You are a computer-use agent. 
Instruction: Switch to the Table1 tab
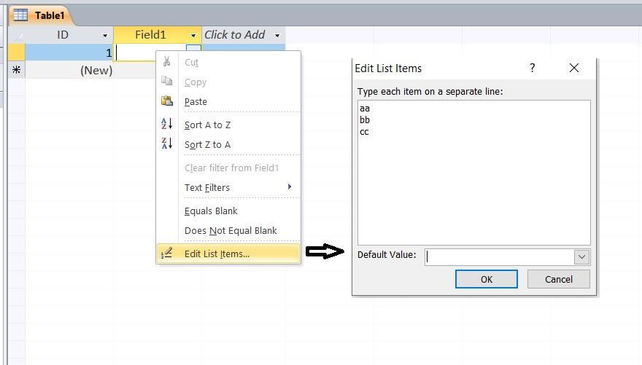pos(49,15)
